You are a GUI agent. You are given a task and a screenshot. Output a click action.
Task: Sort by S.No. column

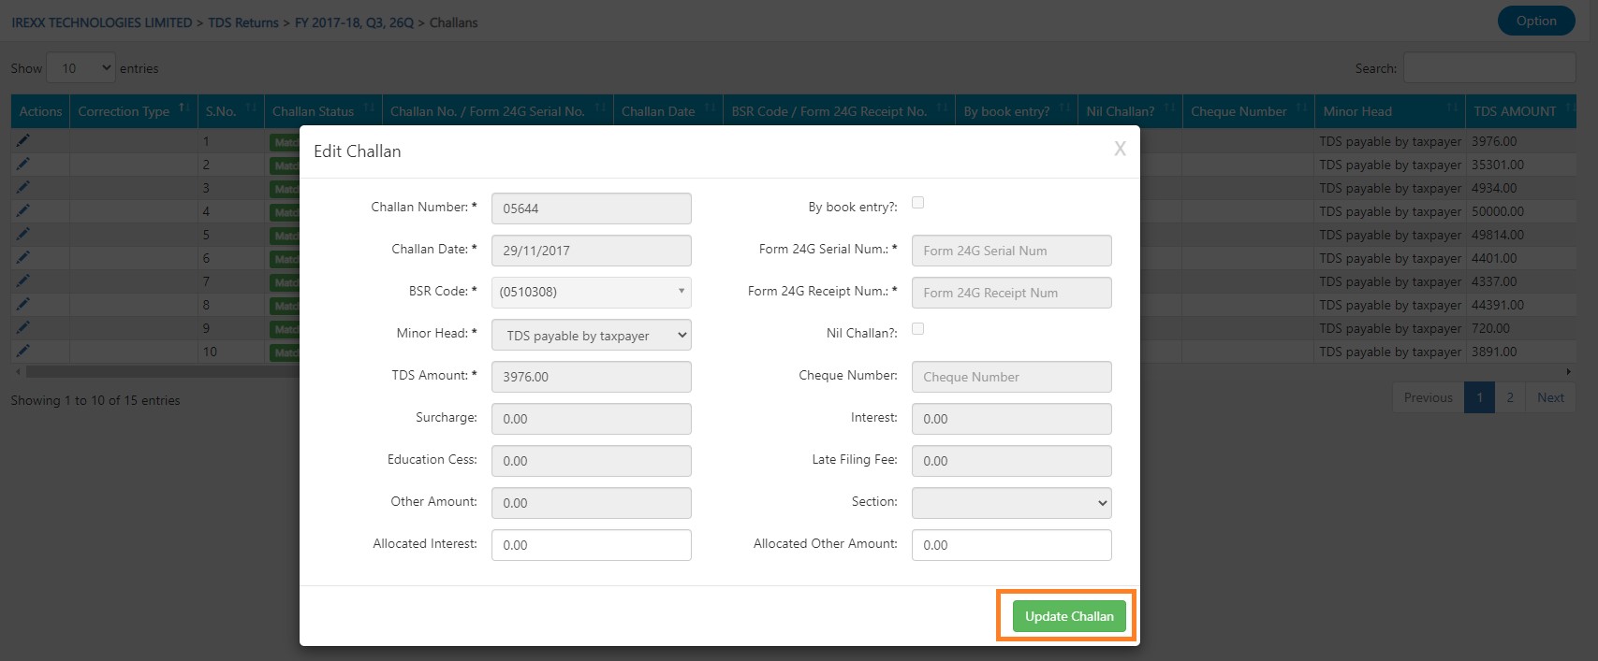230,111
